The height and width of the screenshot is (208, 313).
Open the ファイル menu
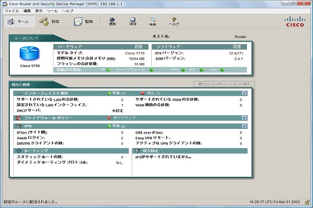[12, 11]
